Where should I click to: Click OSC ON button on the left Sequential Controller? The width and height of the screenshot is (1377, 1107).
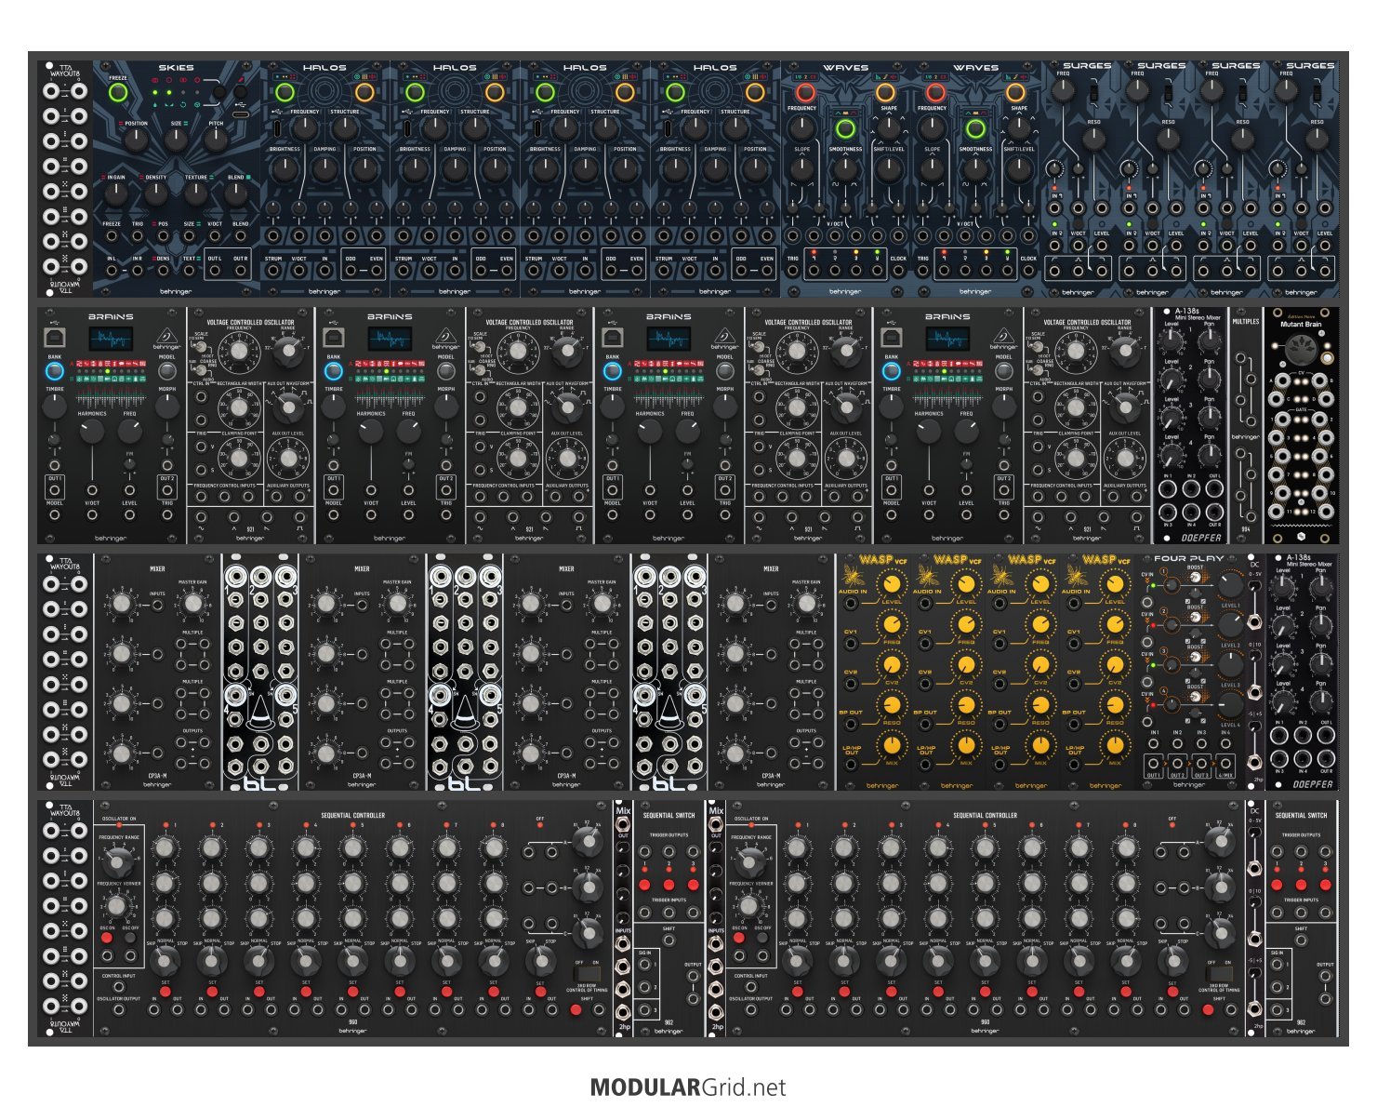pos(107,938)
